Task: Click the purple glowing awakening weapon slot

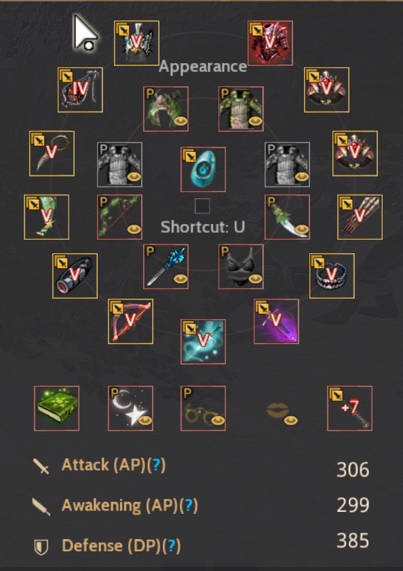Action: pyautogui.click(x=276, y=321)
